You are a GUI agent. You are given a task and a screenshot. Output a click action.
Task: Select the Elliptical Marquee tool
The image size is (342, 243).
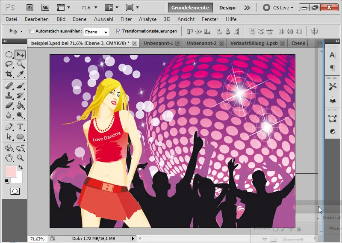pos(9,54)
